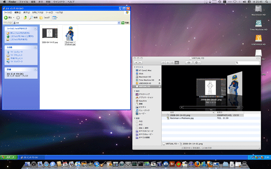Select iDisk in Finder sidebar
Screen dimensions: 271x169
click(x=141, y=73)
